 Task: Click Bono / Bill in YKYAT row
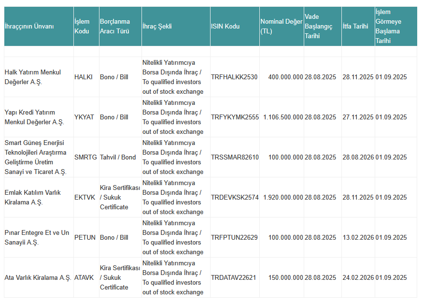(114, 117)
